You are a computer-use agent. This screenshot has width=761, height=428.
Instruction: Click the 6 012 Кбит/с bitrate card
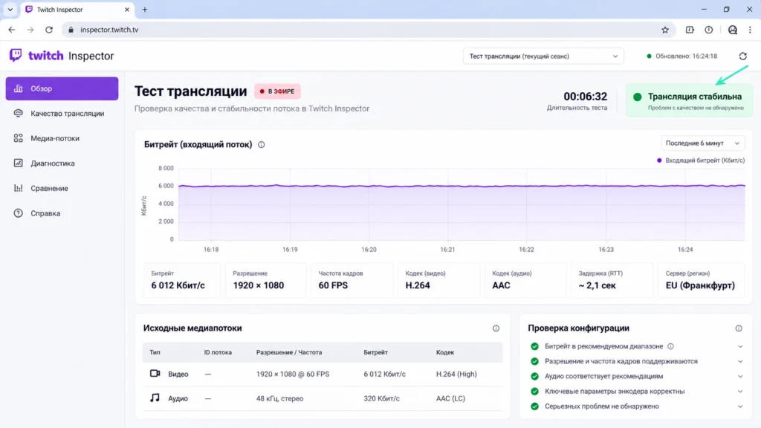pos(182,280)
